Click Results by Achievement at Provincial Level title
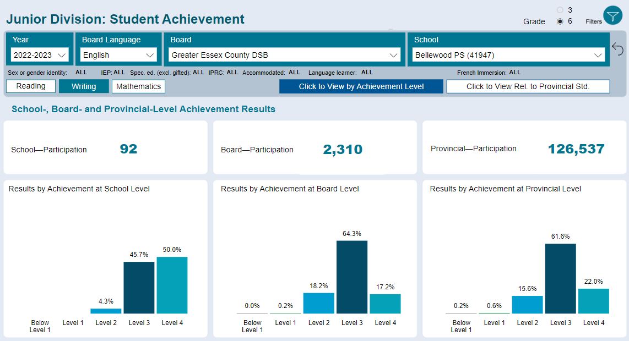 tap(506, 189)
